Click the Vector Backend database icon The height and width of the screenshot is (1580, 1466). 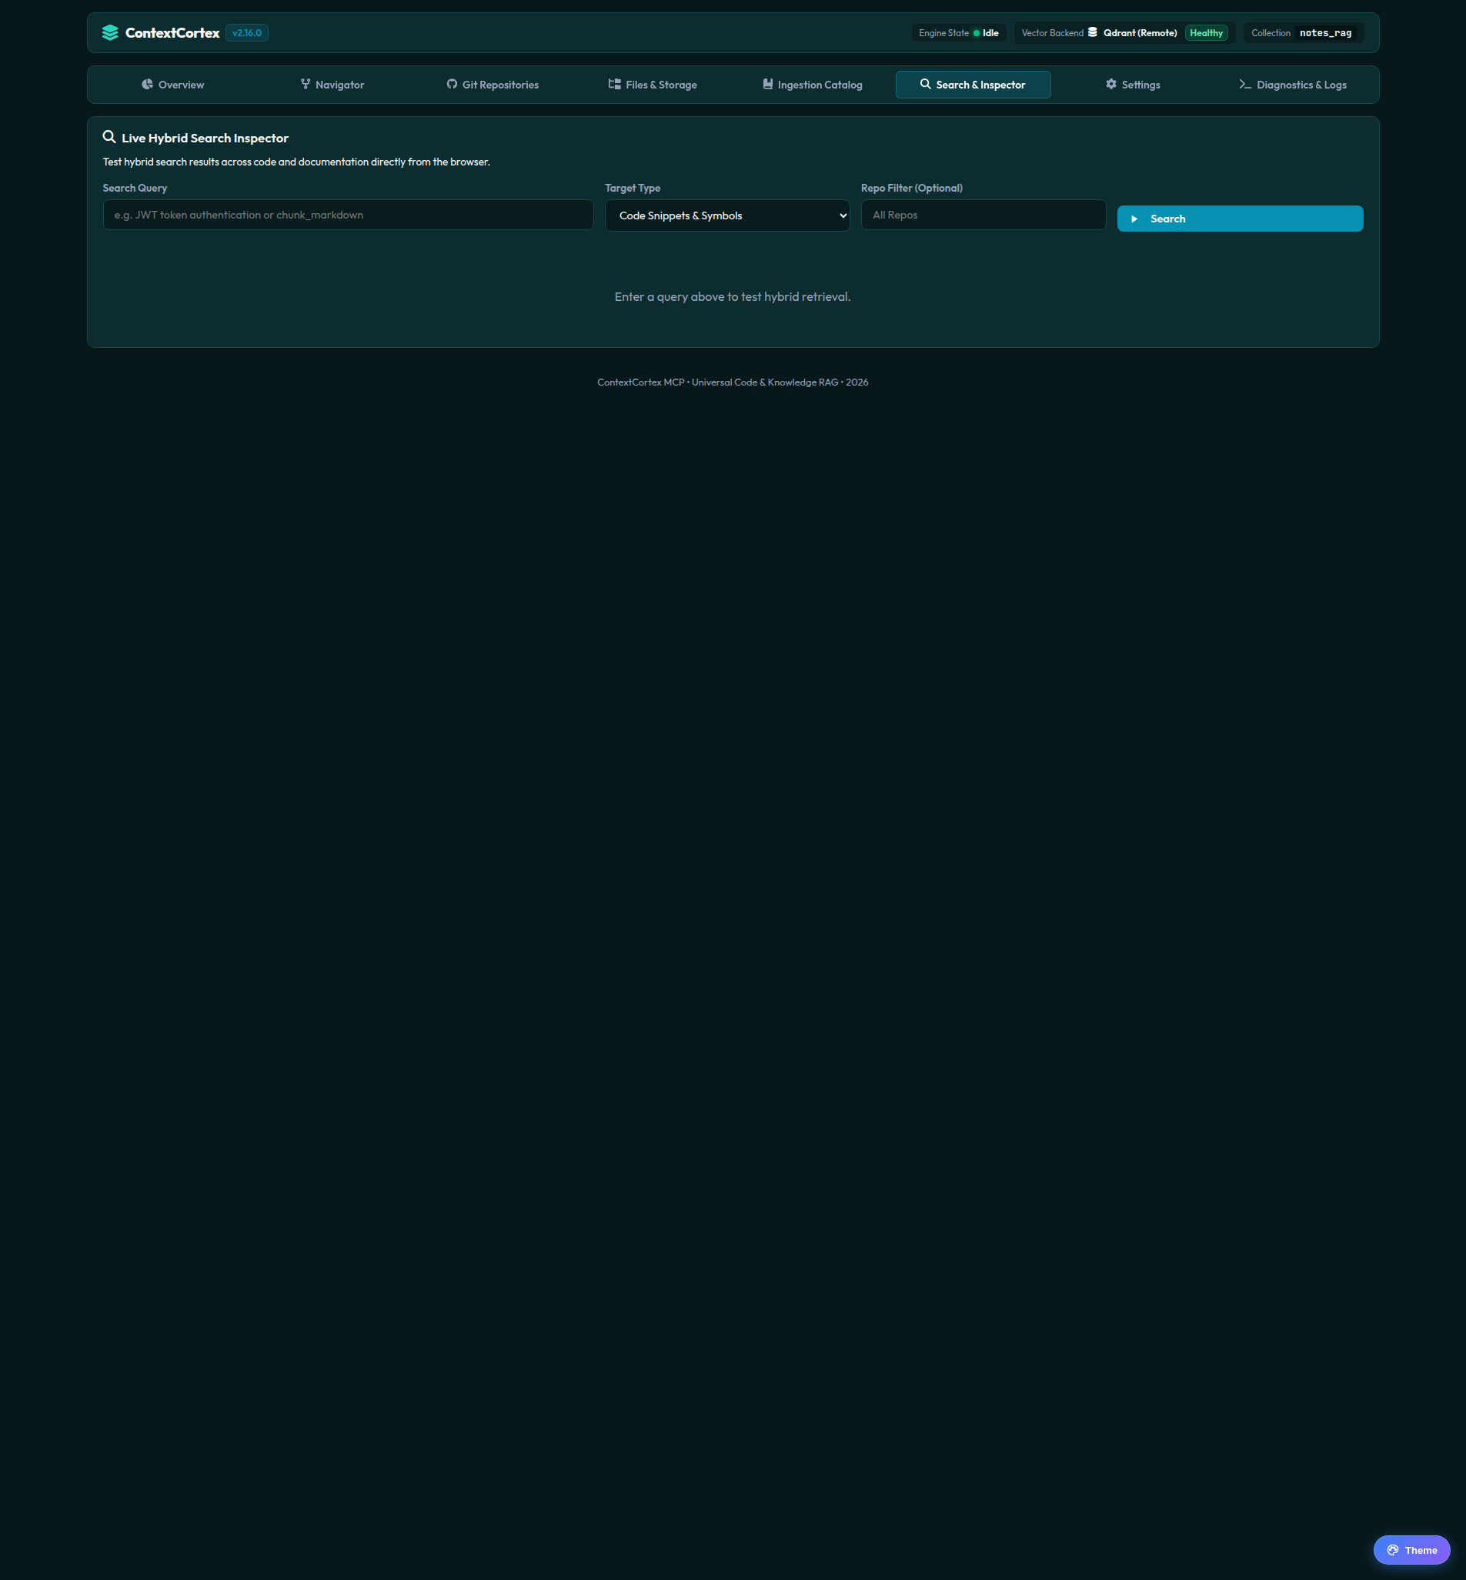pos(1094,32)
